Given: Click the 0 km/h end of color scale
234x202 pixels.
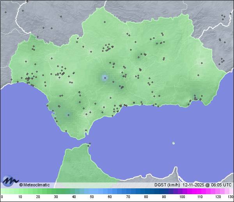Looking at the screenshot, I should click(x=2, y=191).
